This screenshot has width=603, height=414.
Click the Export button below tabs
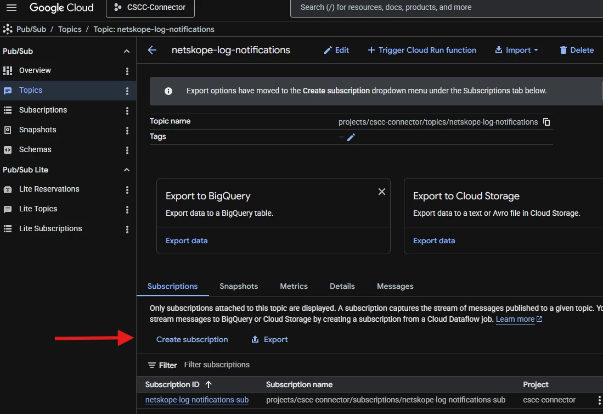[x=269, y=339]
